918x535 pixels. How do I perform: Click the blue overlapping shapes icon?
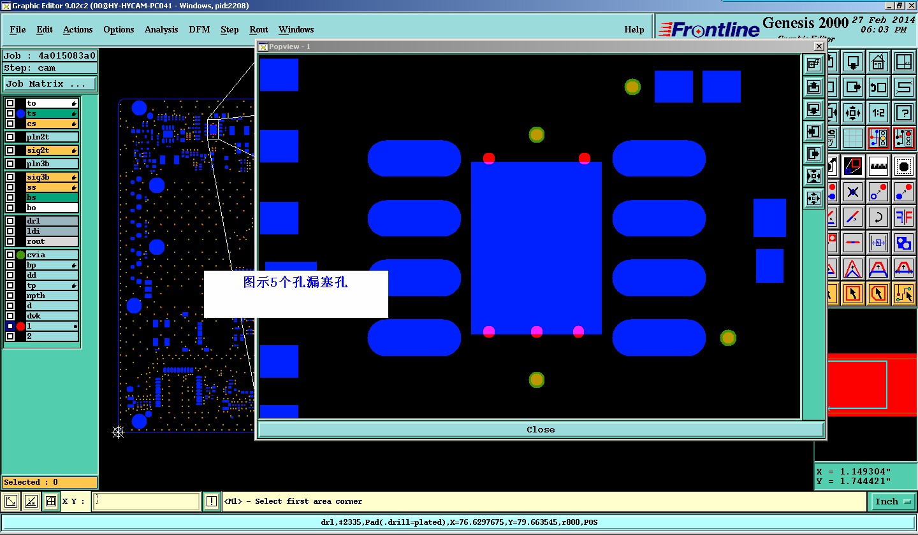coord(903,243)
